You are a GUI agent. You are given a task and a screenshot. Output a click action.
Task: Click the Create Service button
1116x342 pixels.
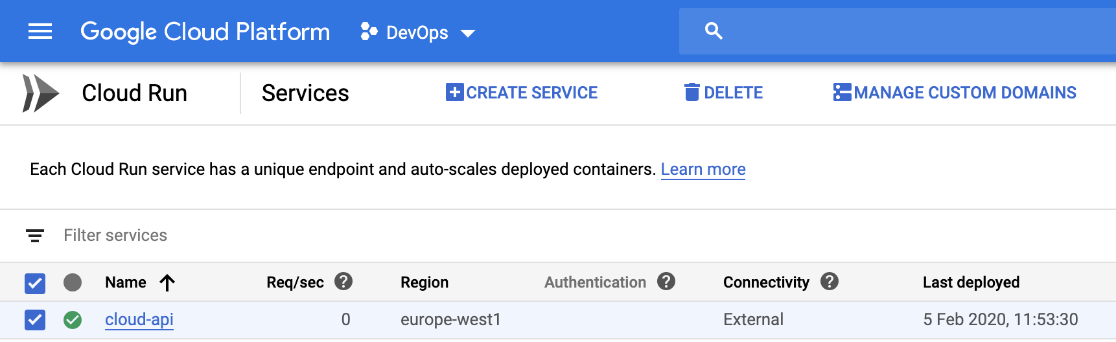[522, 93]
